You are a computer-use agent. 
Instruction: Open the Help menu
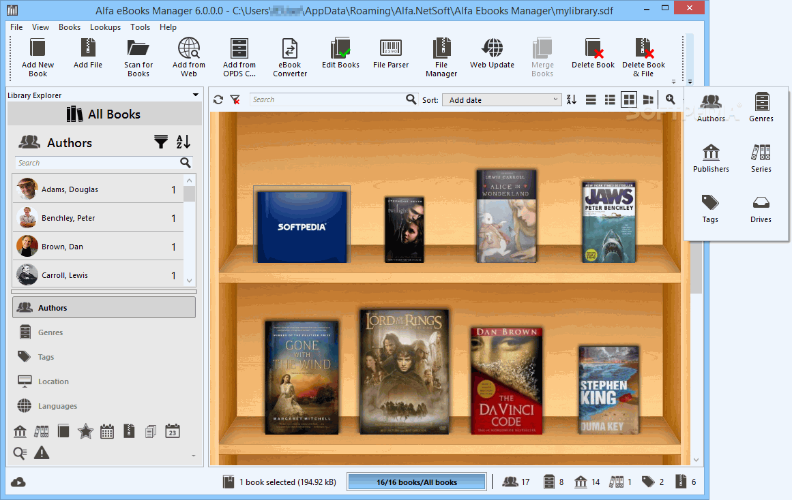168,27
